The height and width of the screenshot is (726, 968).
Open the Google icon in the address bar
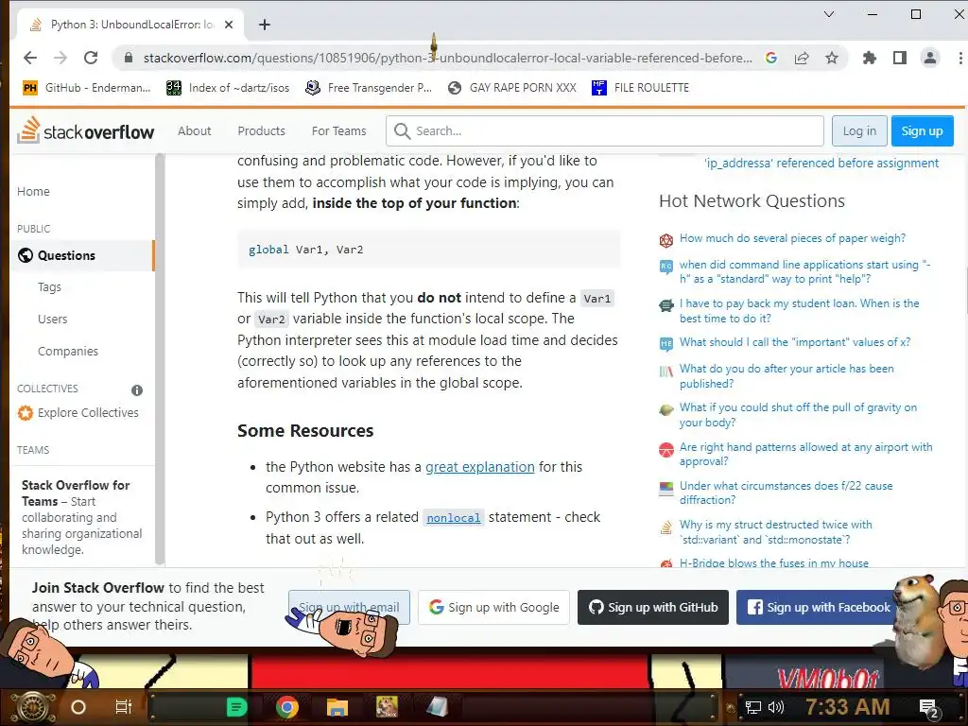pyautogui.click(x=771, y=58)
